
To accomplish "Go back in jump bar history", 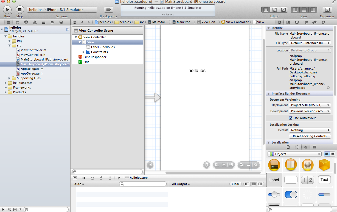I will tap(82, 22).
